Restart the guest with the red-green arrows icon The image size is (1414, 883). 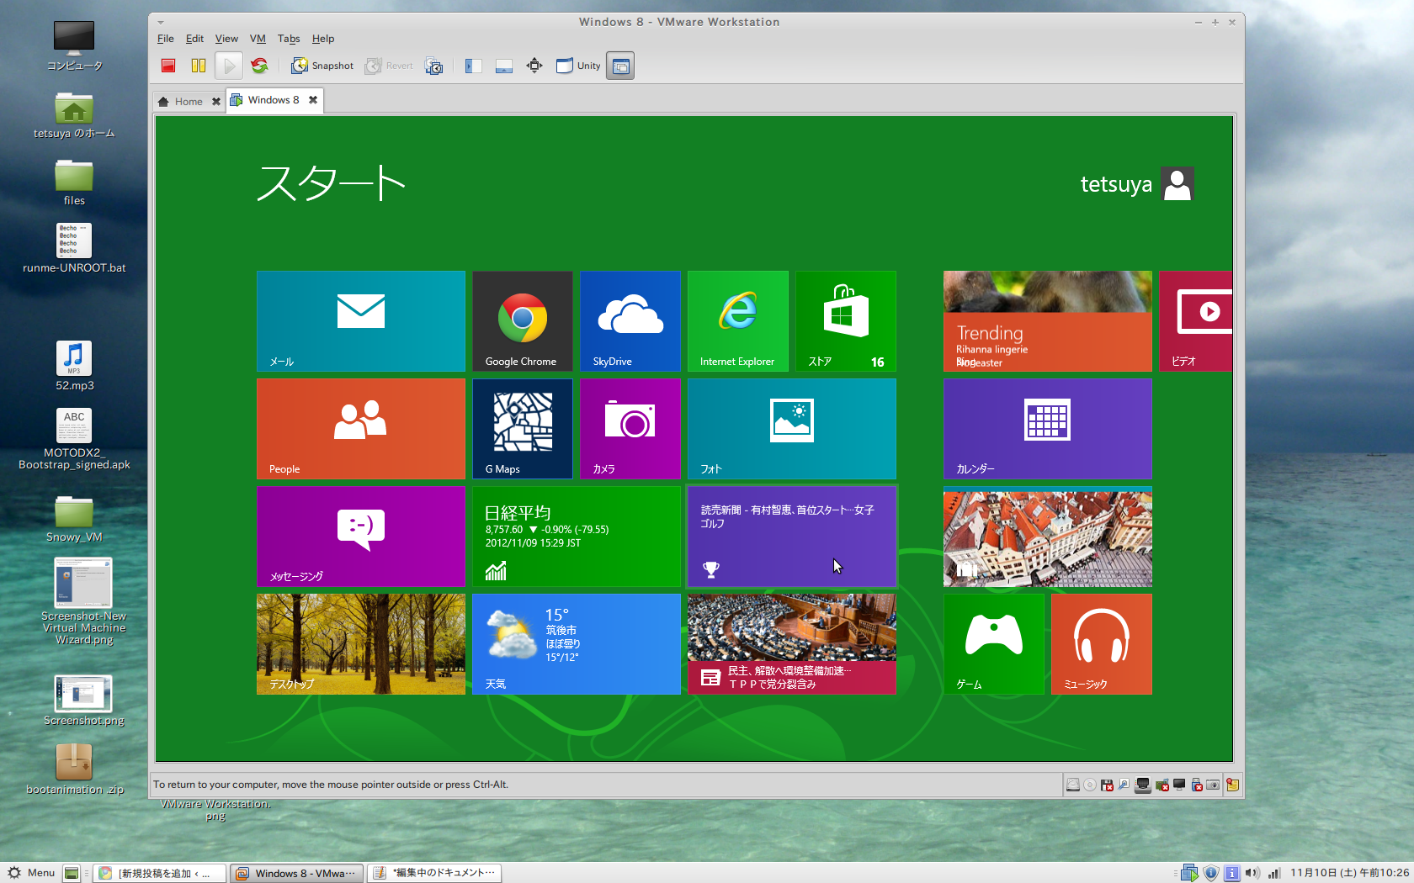click(x=259, y=66)
